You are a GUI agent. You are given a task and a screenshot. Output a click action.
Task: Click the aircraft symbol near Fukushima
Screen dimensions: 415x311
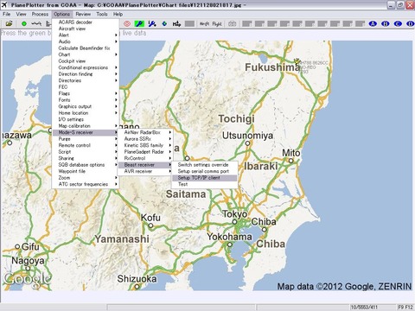297,61
